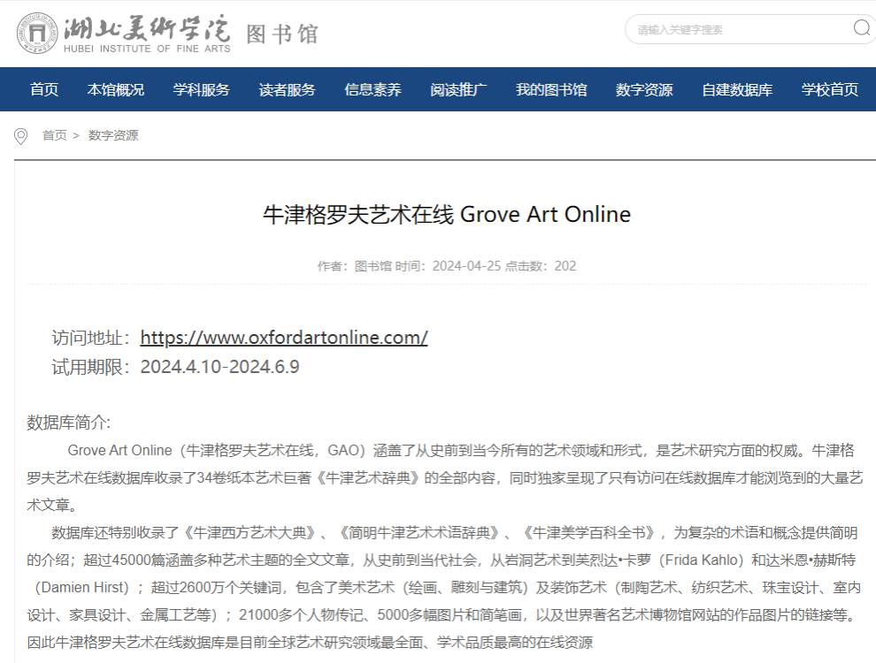Open the 自建数据库 menu item
The width and height of the screenshot is (876, 663).
(737, 89)
